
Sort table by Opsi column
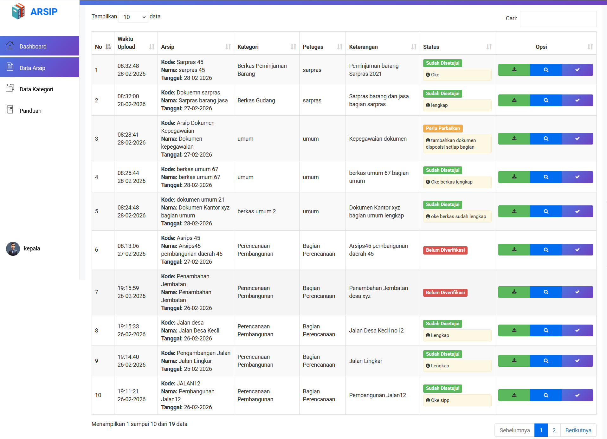(x=546, y=43)
